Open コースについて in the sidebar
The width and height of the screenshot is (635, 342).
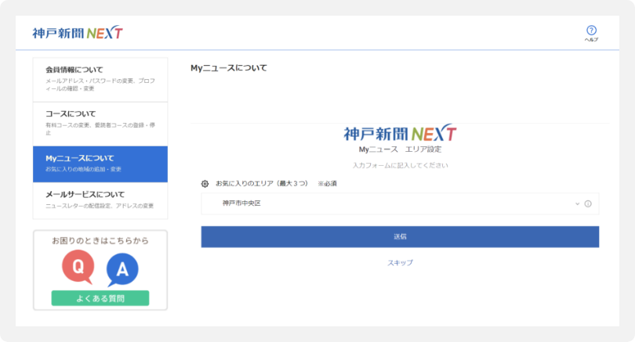(x=100, y=124)
